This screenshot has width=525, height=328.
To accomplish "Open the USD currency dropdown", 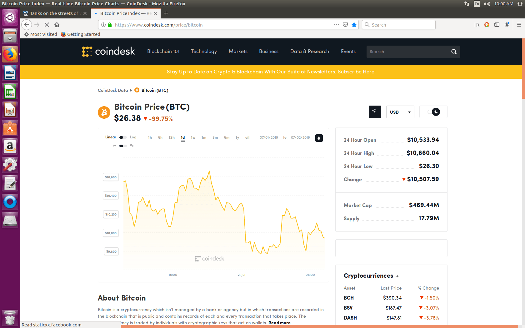I will click(x=400, y=112).
